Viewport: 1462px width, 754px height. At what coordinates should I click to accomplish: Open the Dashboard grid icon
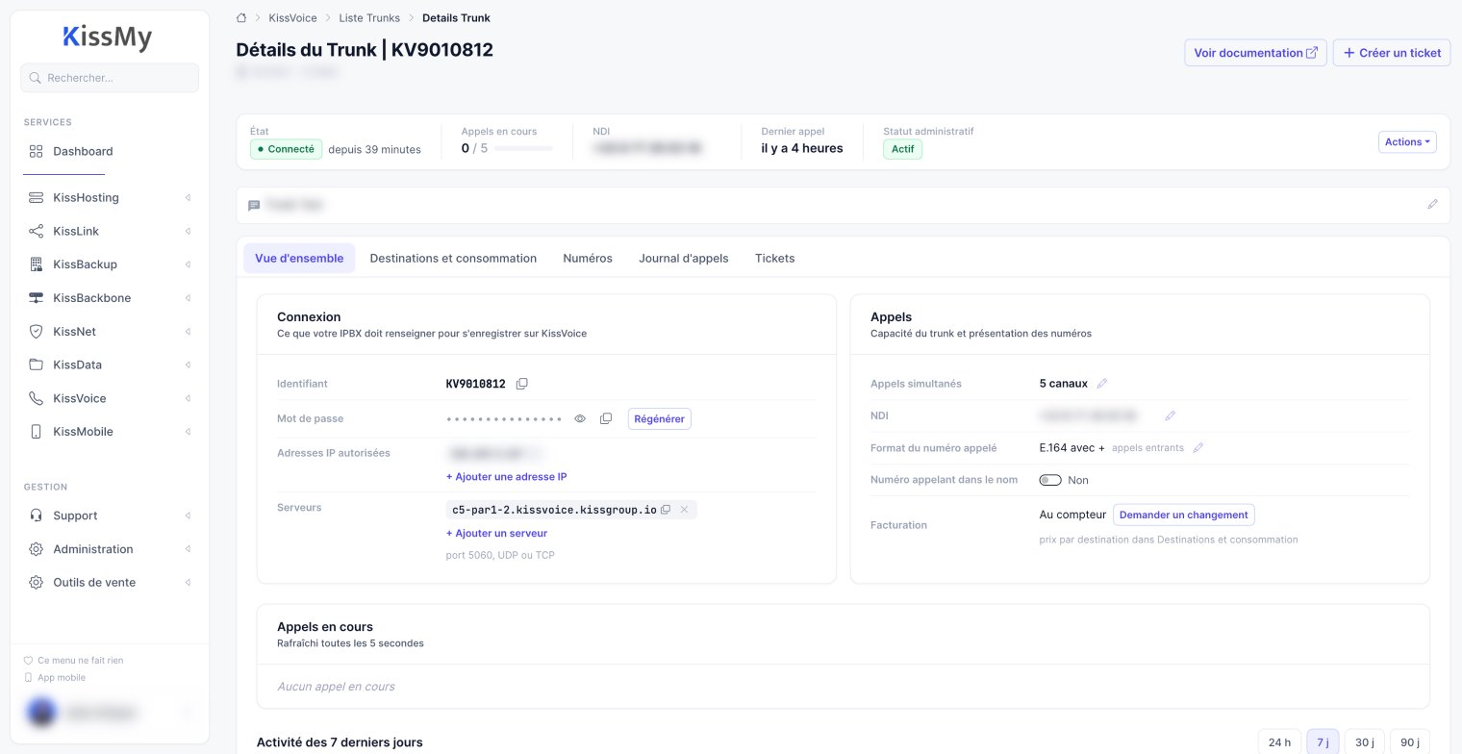(36, 151)
